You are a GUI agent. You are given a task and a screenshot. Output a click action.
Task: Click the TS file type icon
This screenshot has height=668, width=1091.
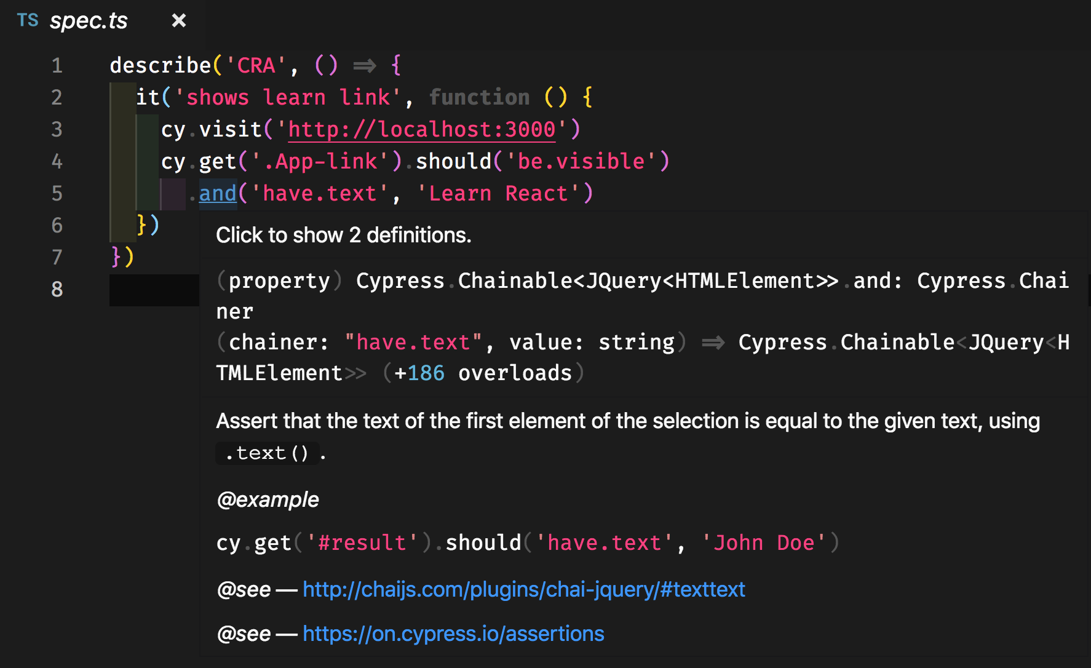point(28,20)
